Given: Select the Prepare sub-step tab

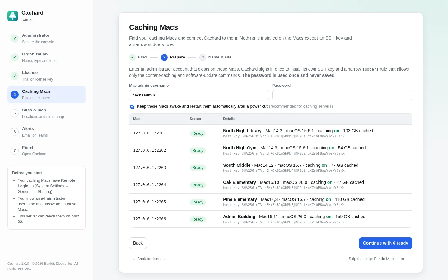Looking at the screenshot, I should [173, 57].
